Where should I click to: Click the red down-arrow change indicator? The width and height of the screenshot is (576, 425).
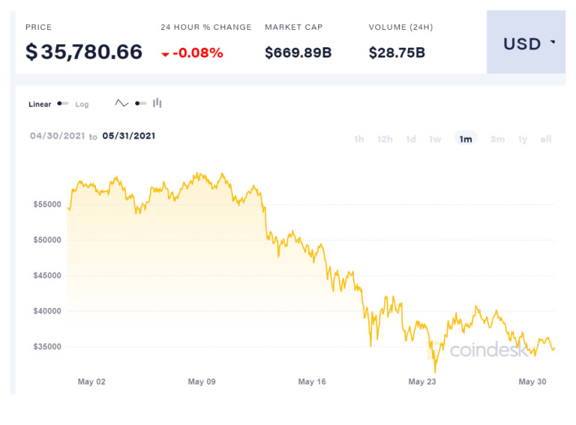(165, 54)
